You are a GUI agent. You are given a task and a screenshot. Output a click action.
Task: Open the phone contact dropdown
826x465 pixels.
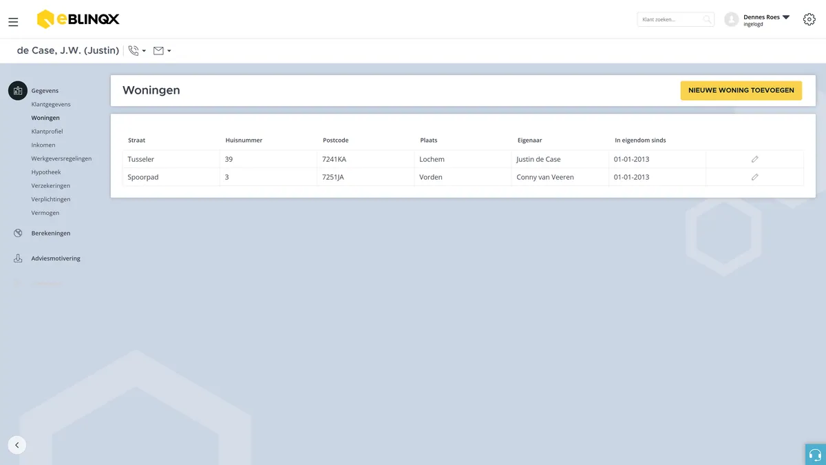pyautogui.click(x=137, y=50)
